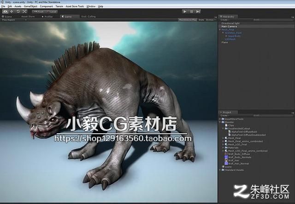The height and width of the screenshot is (204, 295).
Task: Collapse the Monster folder
Action: coord(220,122)
